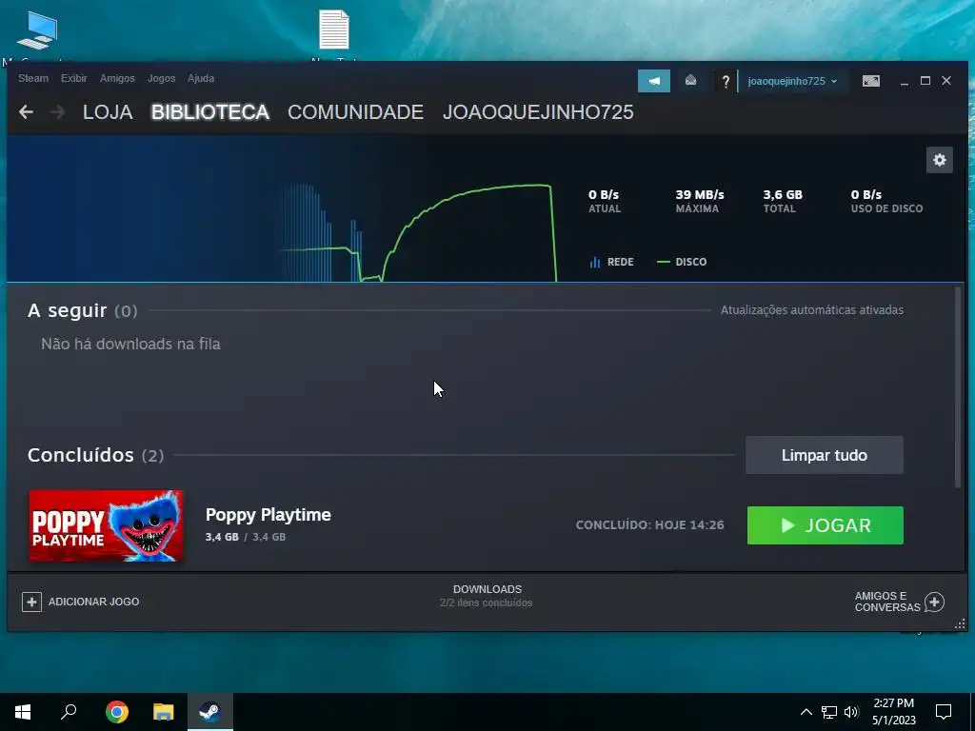Open the Jogos menu
Screen dimensions: 975x731
(161, 78)
